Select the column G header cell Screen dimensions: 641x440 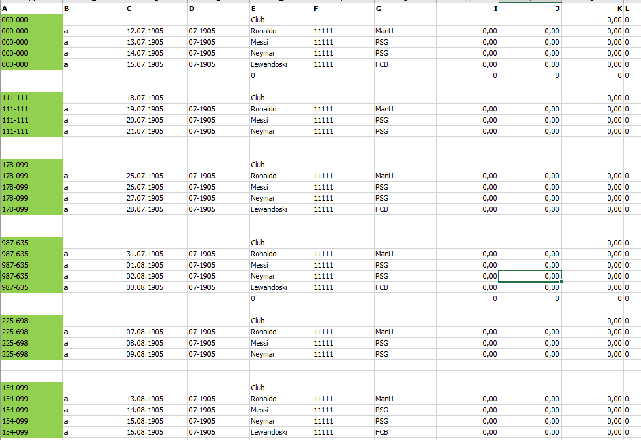[x=405, y=9]
